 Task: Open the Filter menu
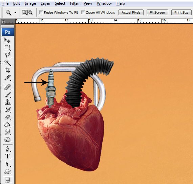[74, 3]
